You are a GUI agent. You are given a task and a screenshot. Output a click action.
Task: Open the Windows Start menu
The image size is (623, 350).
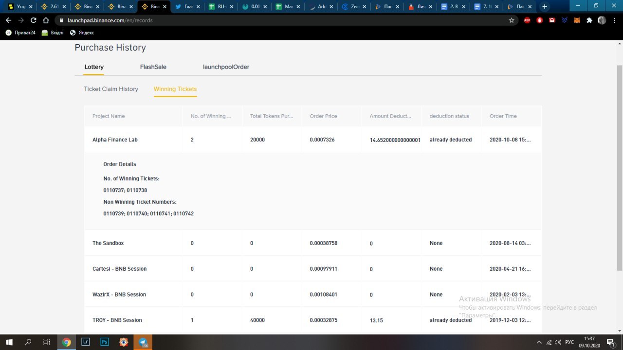9,342
